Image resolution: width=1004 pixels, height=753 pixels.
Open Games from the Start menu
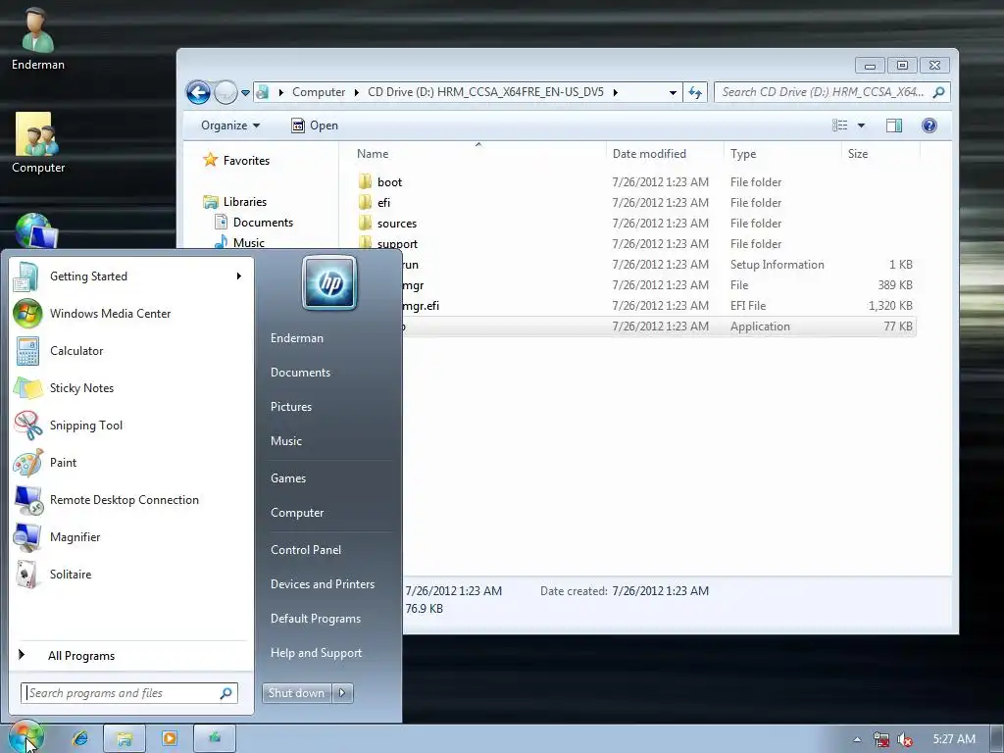point(288,478)
